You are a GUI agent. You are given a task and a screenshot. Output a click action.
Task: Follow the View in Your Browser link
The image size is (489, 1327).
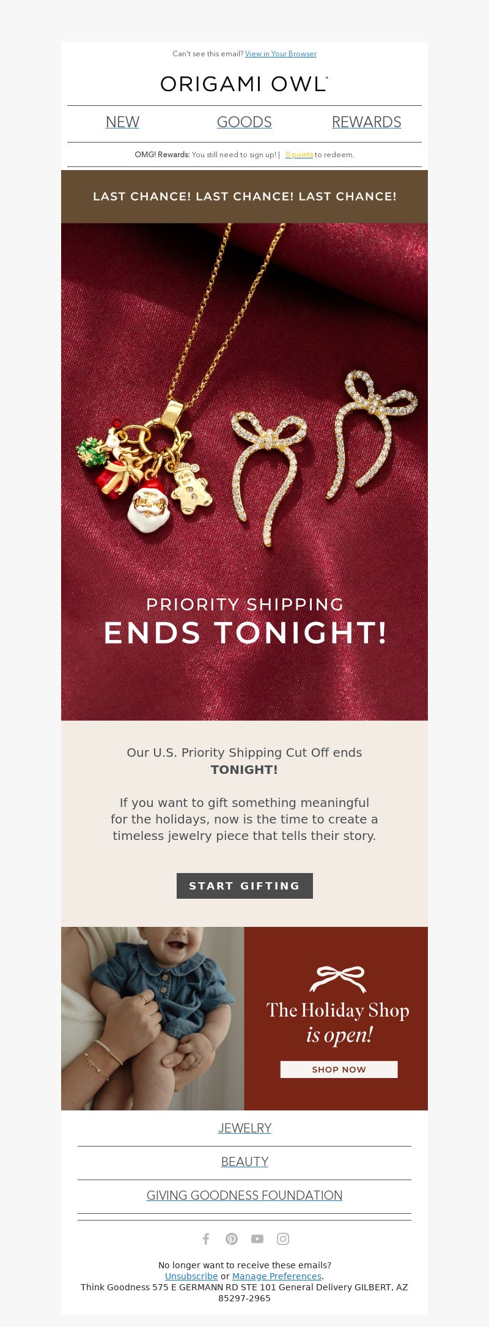[x=281, y=54]
